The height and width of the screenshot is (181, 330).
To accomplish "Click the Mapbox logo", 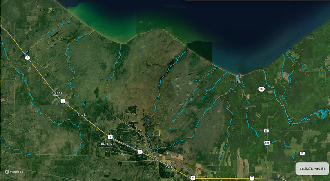I will click(14, 172).
